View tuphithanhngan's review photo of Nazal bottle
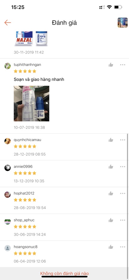 32,104
